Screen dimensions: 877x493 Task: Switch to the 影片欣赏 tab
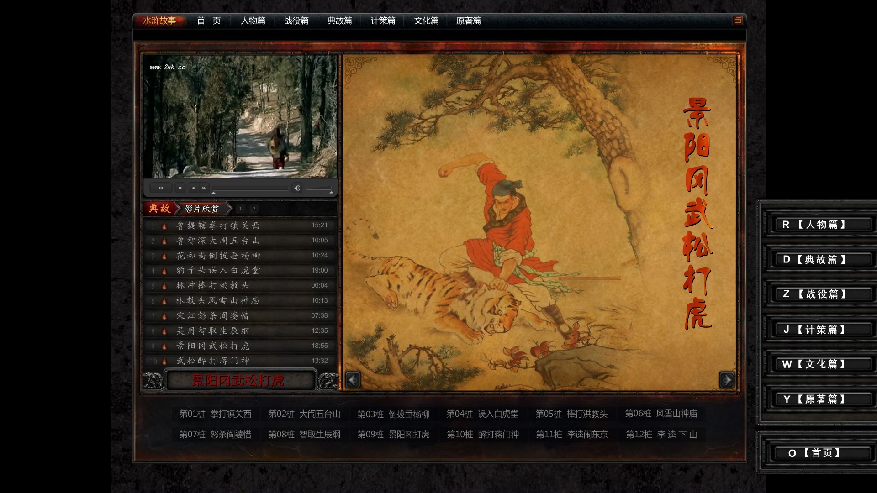[x=202, y=209]
